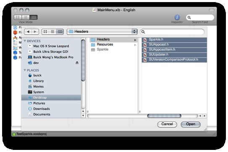Click the sidebar vertical scrollbar thumb
The image size is (228, 152).
coord(83,60)
